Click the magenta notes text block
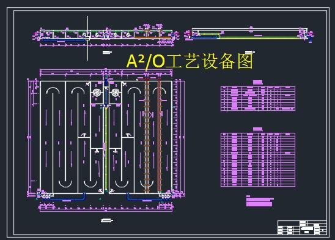Viewport: 335px width, 240px height. point(260,201)
